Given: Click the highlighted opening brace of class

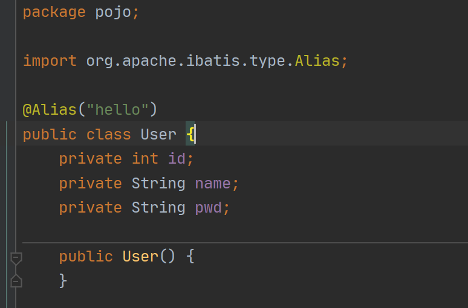Looking at the screenshot, I should pos(190,134).
